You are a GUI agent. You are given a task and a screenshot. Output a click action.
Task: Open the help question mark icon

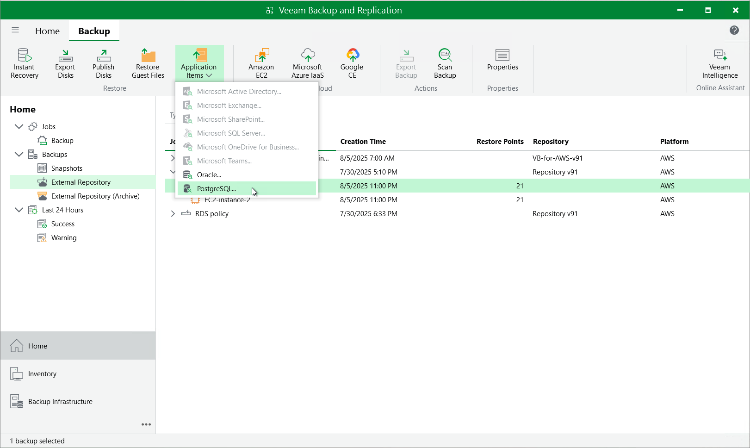(734, 30)
